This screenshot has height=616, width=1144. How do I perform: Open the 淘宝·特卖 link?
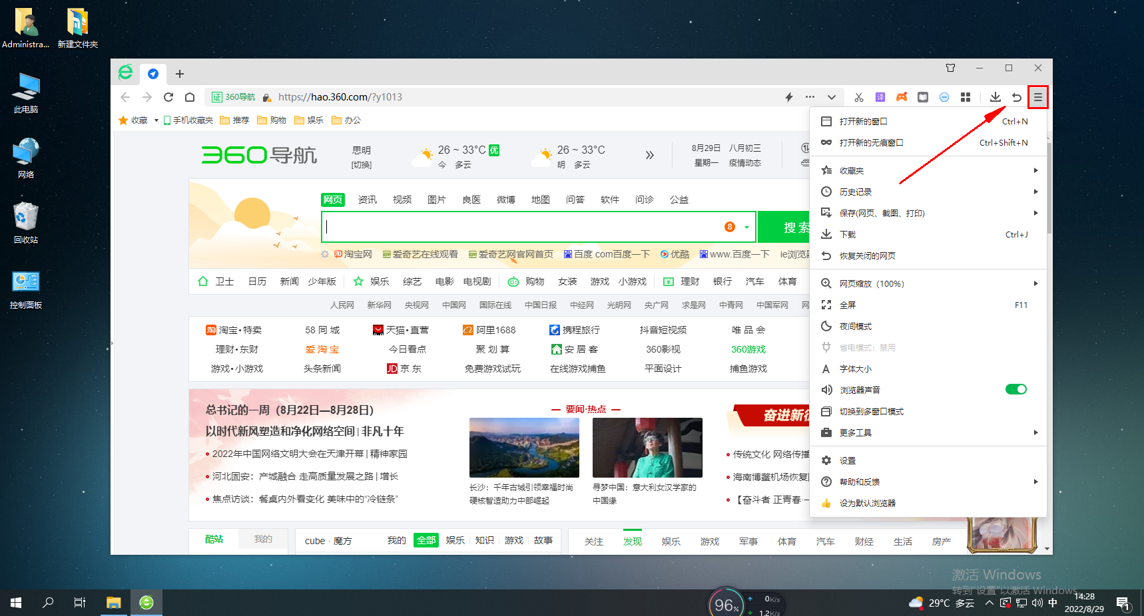tap(234, 330)
